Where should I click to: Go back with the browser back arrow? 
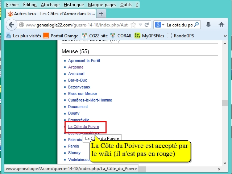point(11,25)
